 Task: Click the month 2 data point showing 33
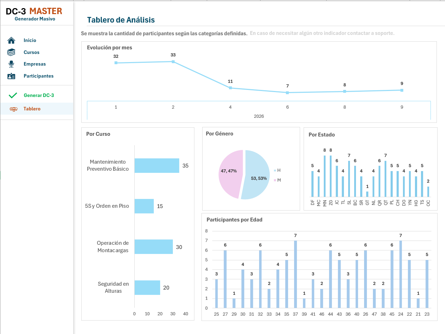click(173, 62)
